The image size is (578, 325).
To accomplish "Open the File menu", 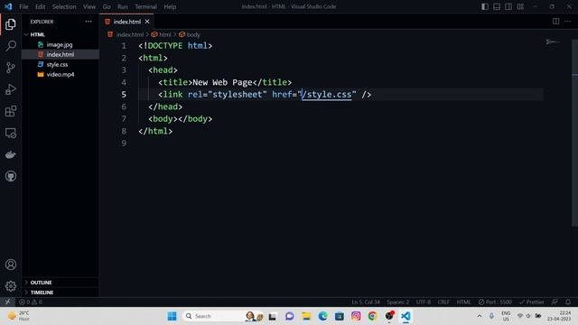I will coord(23,6).
